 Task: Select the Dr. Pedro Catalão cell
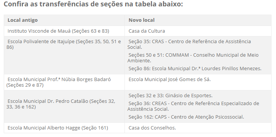pyautogui.click(x=64, y=106)
